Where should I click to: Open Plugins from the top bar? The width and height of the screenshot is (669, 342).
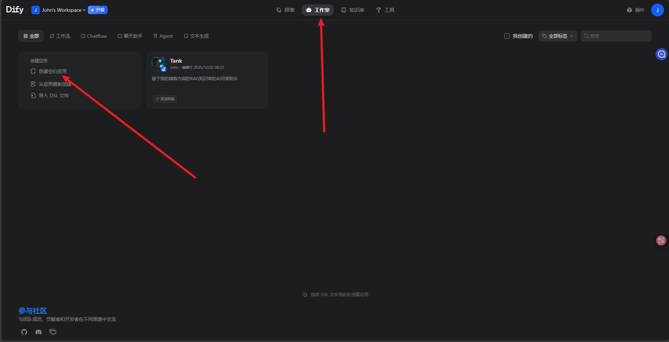[635, 10]
